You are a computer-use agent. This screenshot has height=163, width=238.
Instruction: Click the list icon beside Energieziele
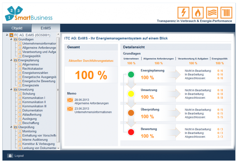tap(20, 85)
